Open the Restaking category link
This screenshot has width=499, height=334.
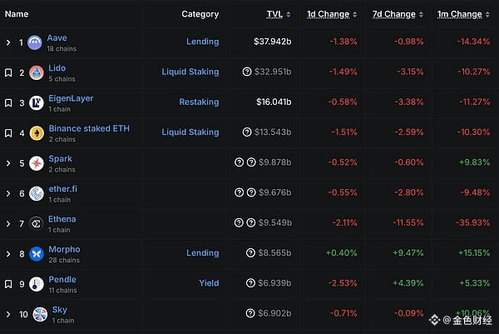(199, 102)
